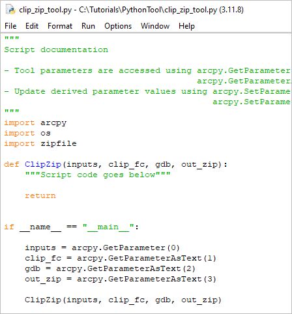Click the opening triple-quote at the top of script
Screen dimensions: 292x314
pyautogui.click(x=12, y=38)
